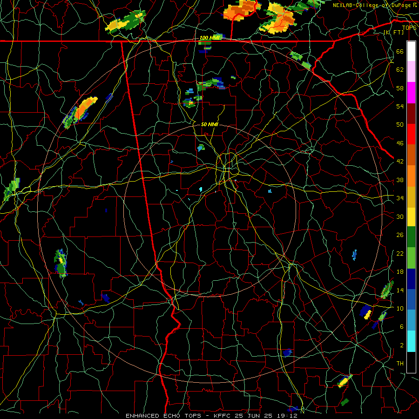
Task: Click the TOPS legend title
Action: coord(409,28)
